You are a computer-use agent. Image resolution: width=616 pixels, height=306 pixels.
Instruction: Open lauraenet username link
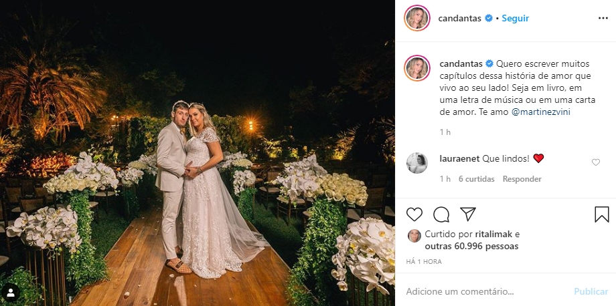[459, 159]
